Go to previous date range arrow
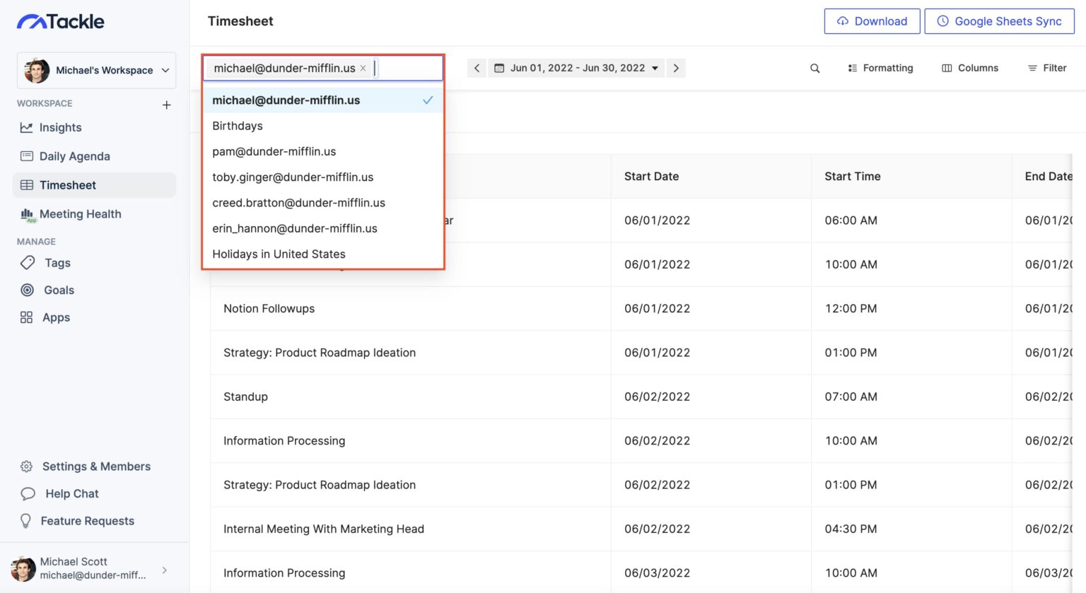Screen dimensions: 1086x593 point(477,69)
